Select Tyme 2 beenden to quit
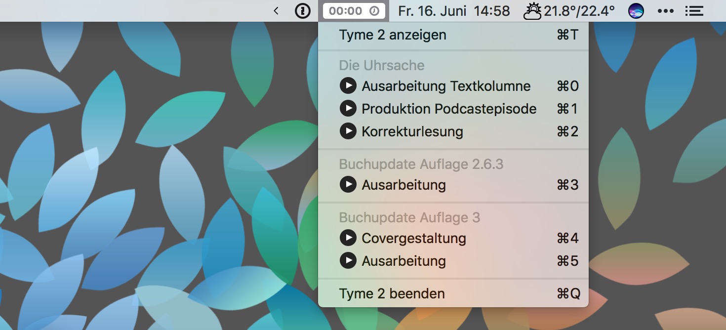The image size is (726, 330). [x=453, y=294]
